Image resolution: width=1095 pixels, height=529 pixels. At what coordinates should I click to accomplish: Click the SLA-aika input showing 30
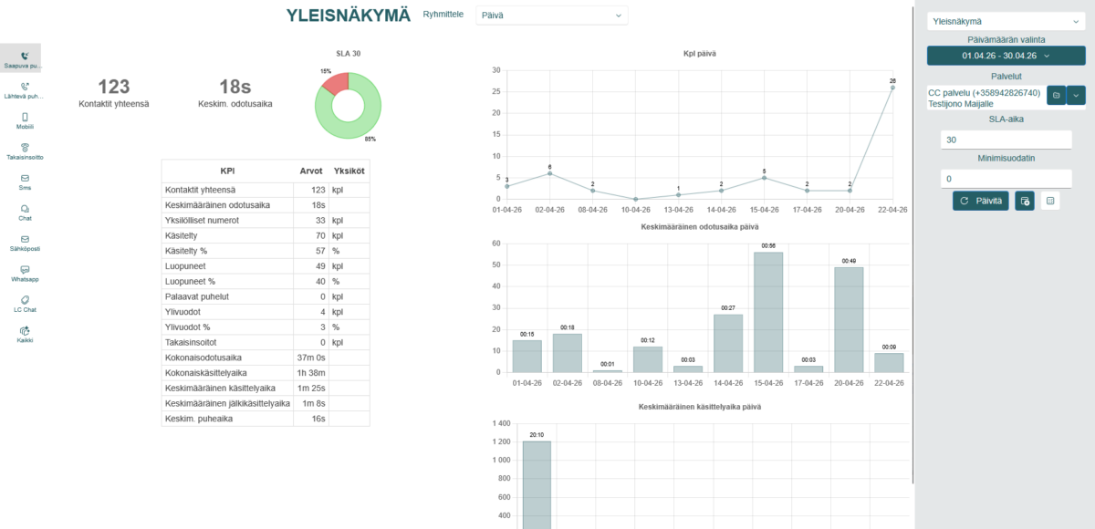point(1006,140)
